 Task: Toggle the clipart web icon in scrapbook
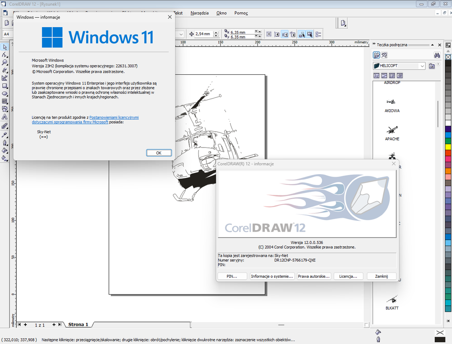pyautogui.click(x=384, y=55)
